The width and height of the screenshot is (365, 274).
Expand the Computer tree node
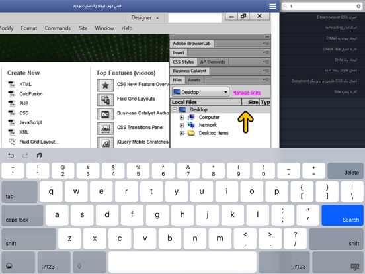tap(182, 117)
